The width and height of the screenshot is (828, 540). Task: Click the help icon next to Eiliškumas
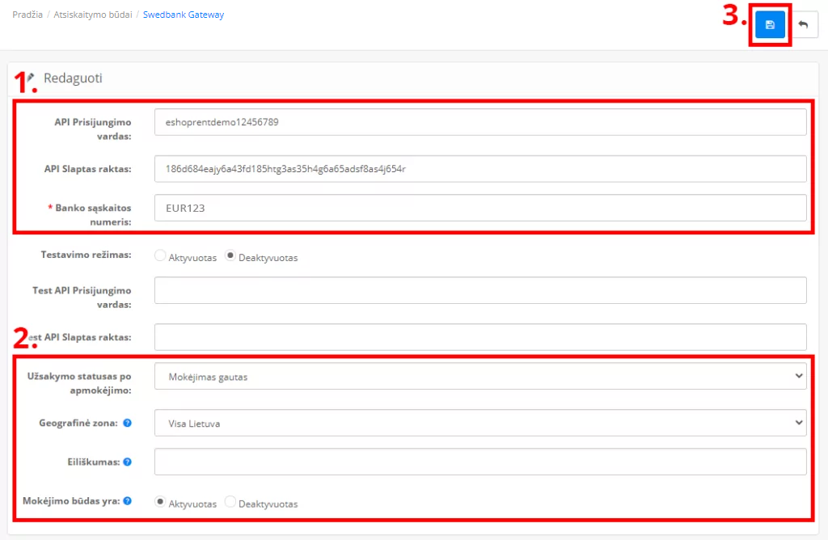point(127,462)
